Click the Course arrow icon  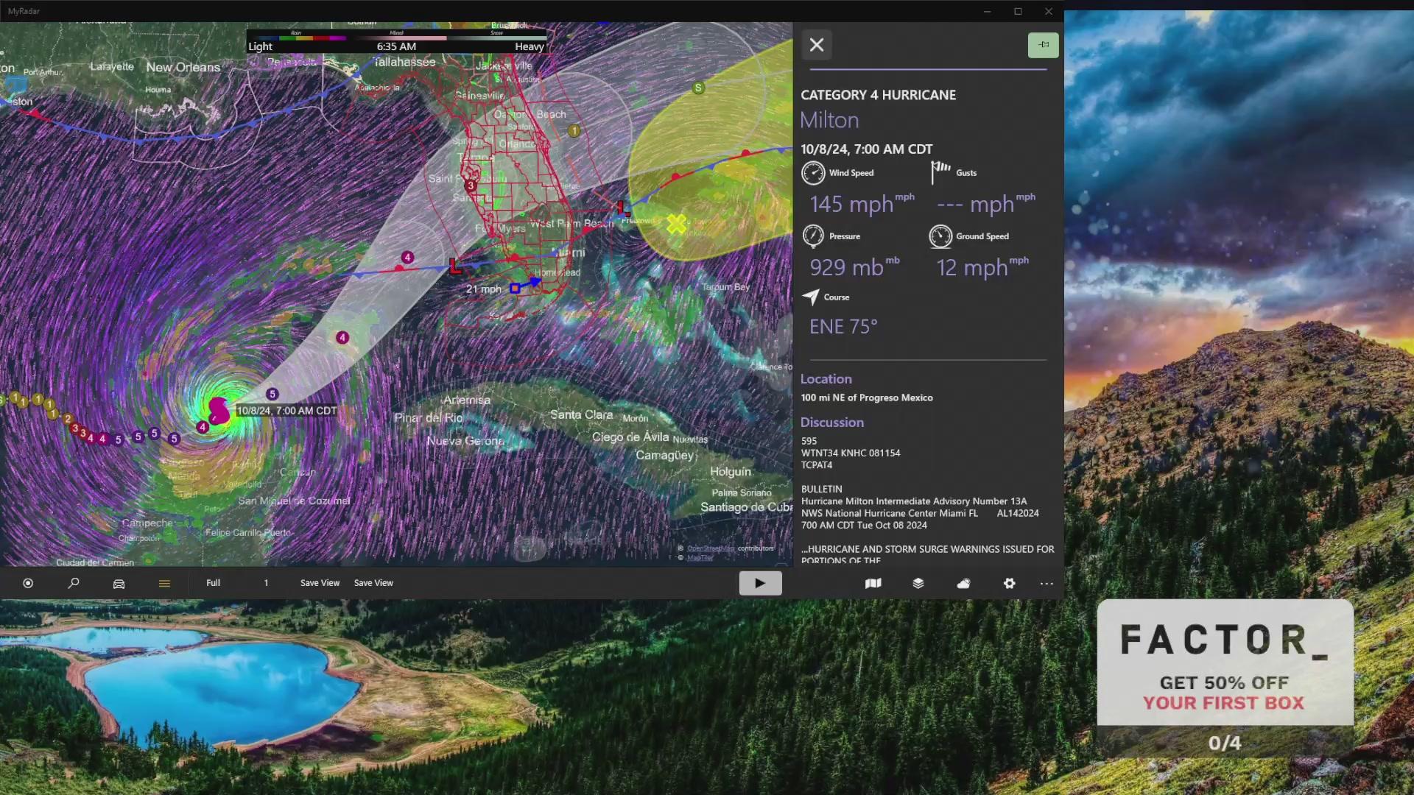(811, 297)
